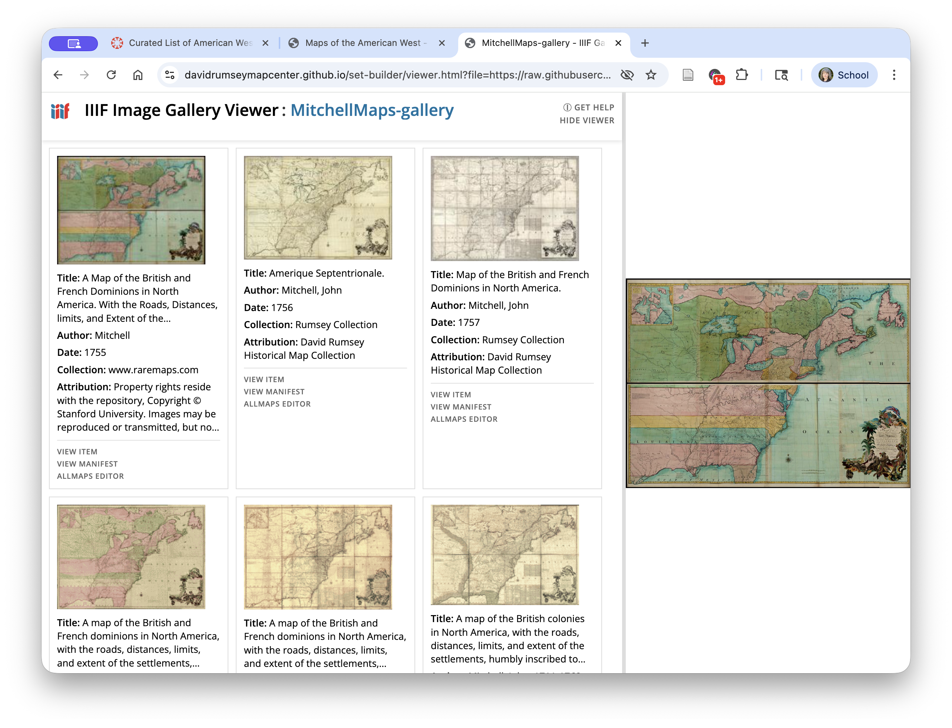Reload the gallery page

(x=112, y=74)
